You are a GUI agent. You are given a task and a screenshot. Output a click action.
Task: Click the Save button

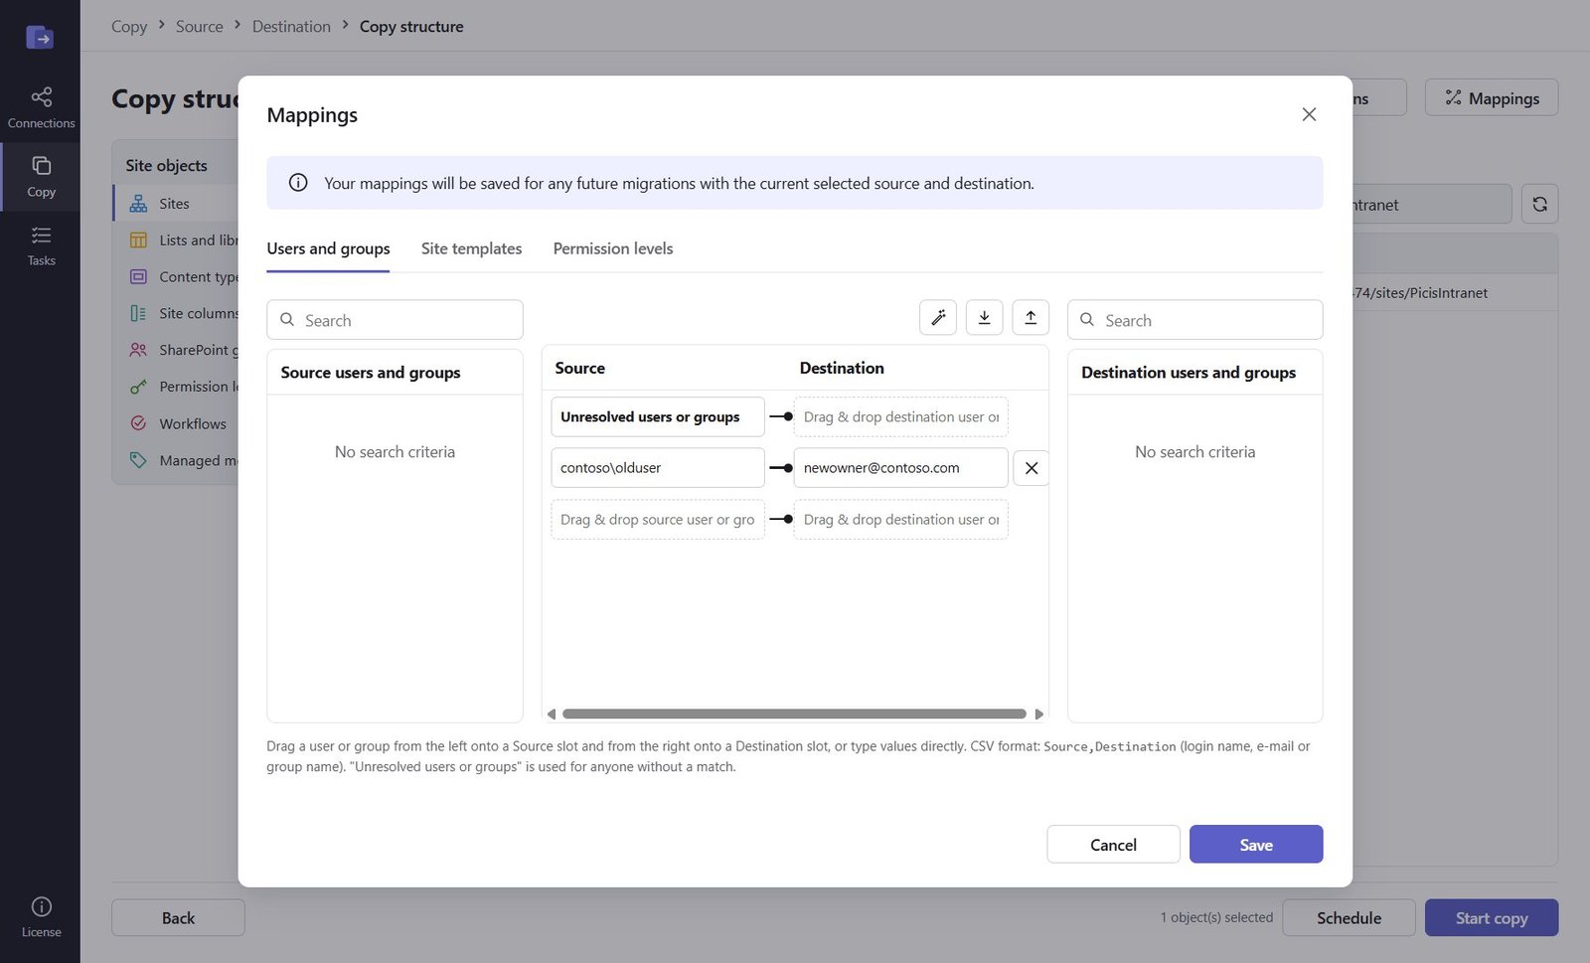point(1256,845)
